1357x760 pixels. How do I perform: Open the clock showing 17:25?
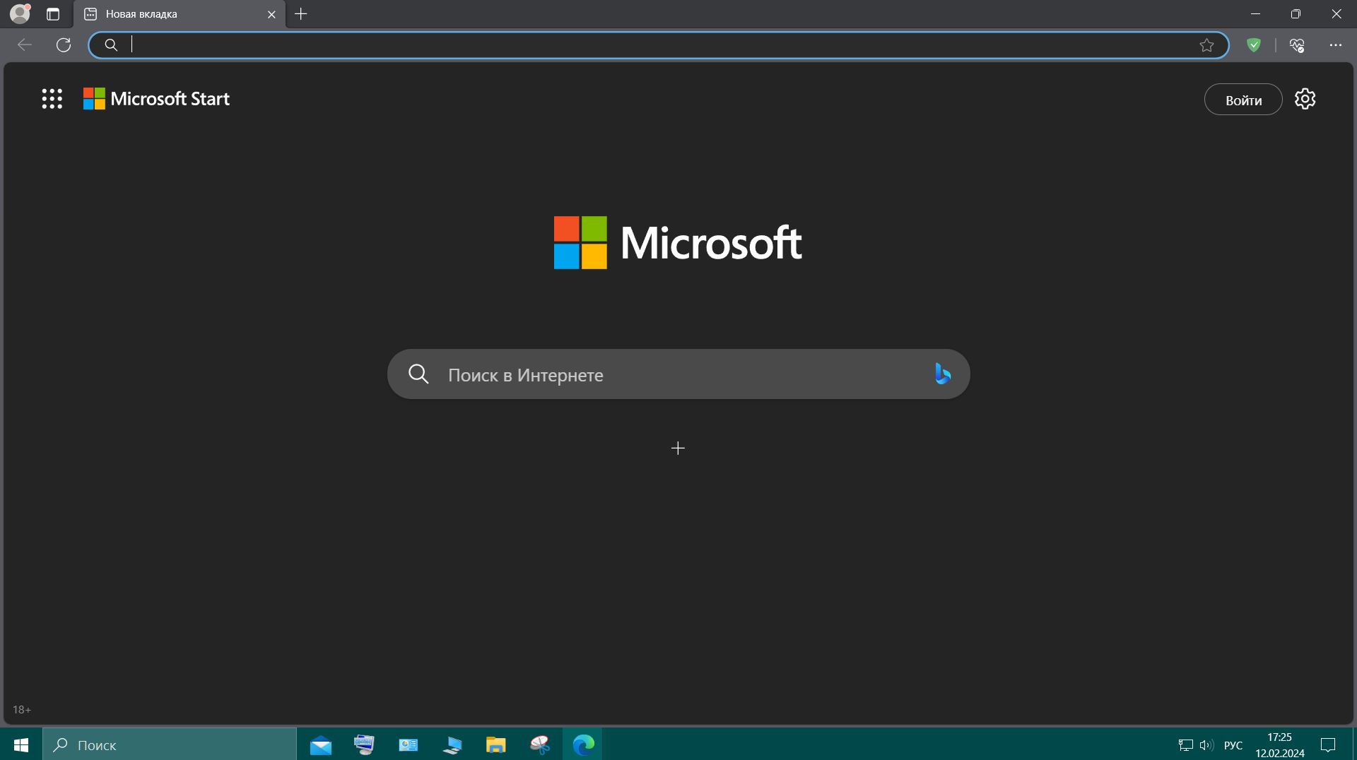tap(1279, 744)
